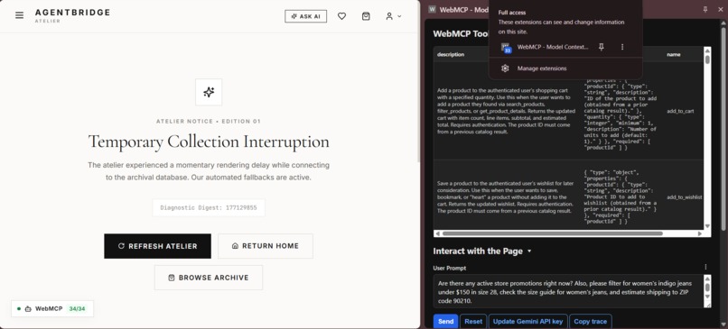The width and height of the screenshot is (728, 329).
Task: Click the Ask AI button
Action: 305,16
